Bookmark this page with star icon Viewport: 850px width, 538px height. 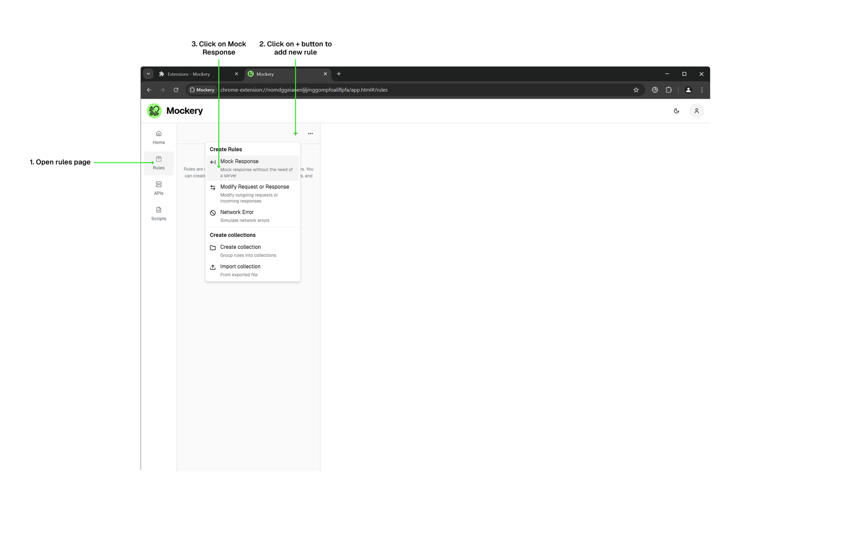click(636, 90)
